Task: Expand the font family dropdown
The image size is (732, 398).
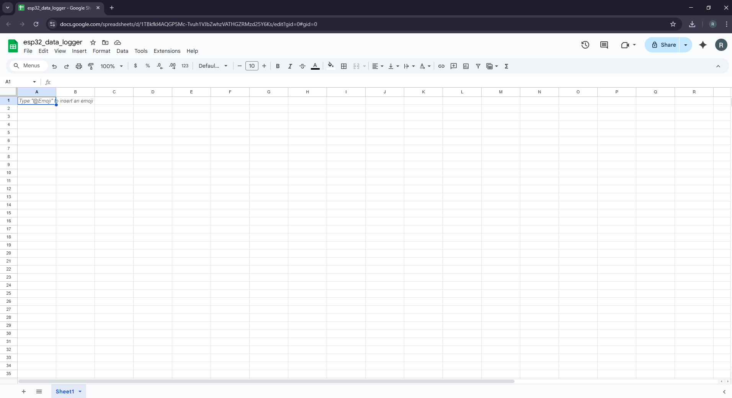Action: [213, 66]
